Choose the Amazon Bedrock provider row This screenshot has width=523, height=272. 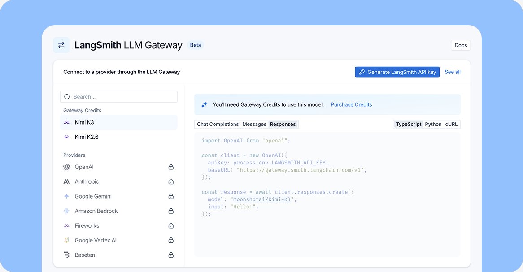(119, 211)
